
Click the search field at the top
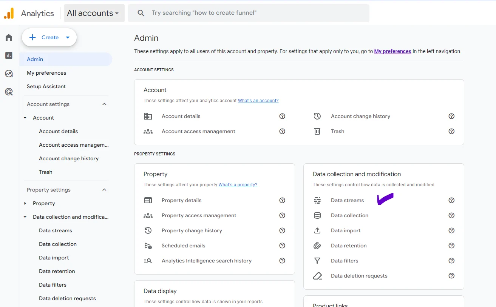tap(248, 13)
